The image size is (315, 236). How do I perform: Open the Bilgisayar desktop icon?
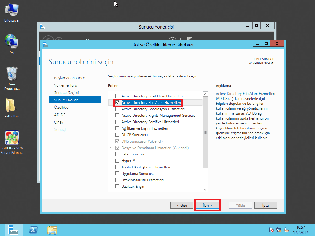pyautogui.click(x=12, y=10)
